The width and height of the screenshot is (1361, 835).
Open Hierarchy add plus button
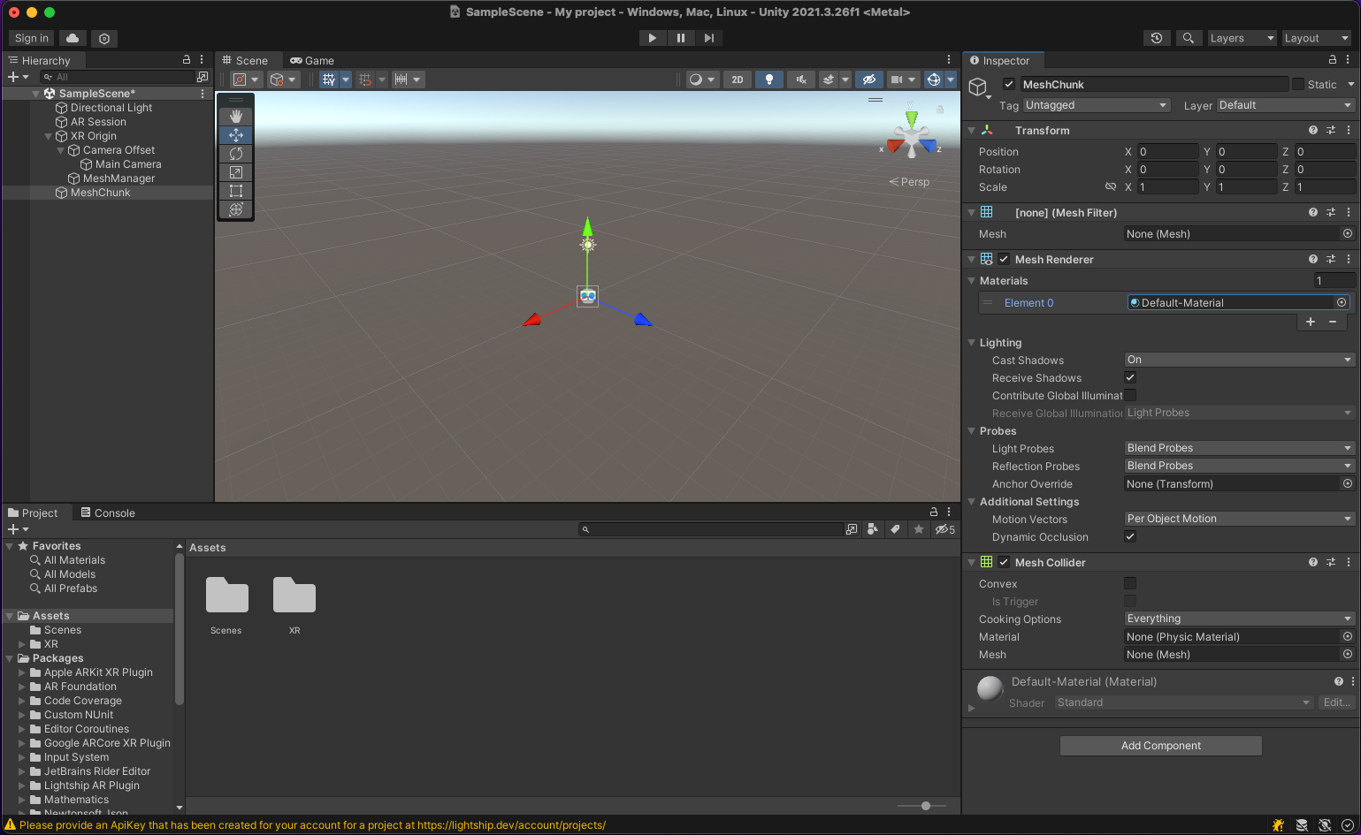(13, 77)
